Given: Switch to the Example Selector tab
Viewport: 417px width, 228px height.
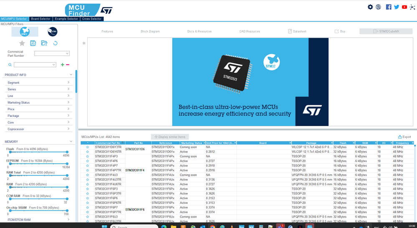Looking at the screenshot, I should pos(66,19).
